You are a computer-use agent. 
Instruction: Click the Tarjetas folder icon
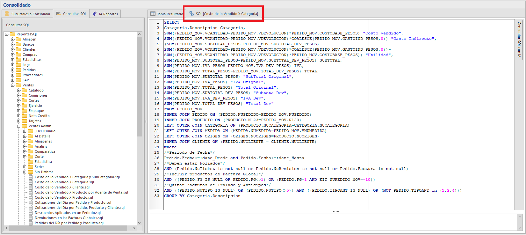[25, 121]
